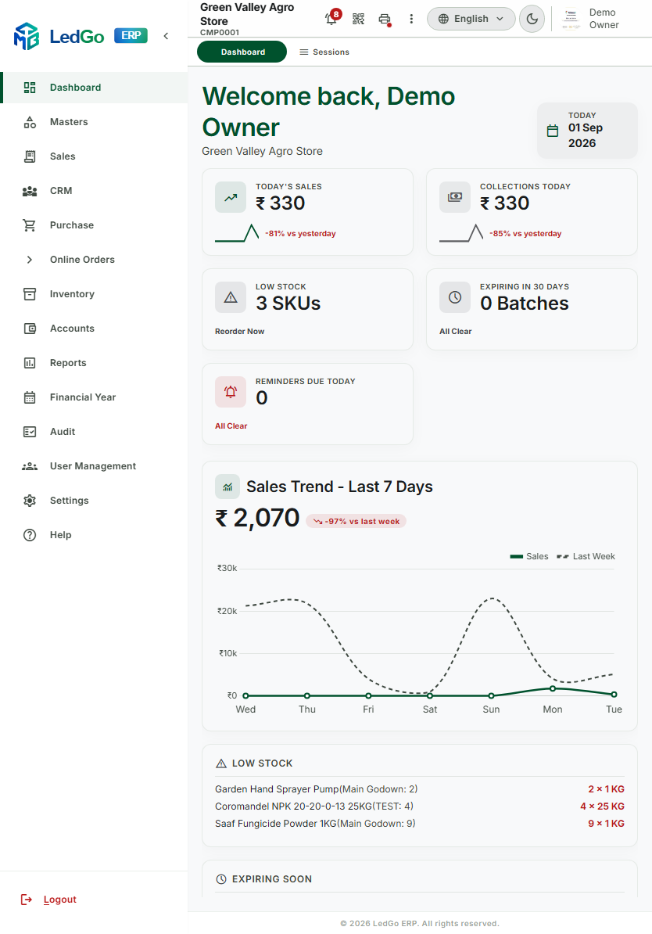Image resolution: width=652 pixels, height=934 pixels.
Task: Click the Dashboard sidebar icon
Action: click(x=30, y=88)
